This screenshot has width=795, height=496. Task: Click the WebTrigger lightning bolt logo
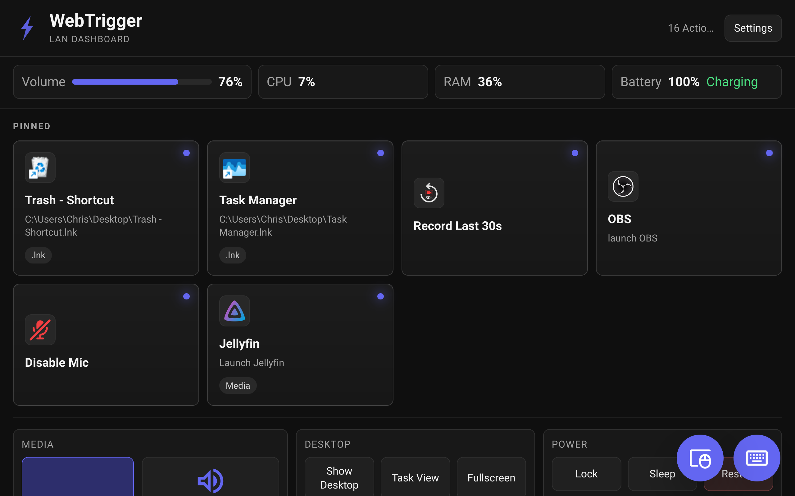click(x=27, y=28)
